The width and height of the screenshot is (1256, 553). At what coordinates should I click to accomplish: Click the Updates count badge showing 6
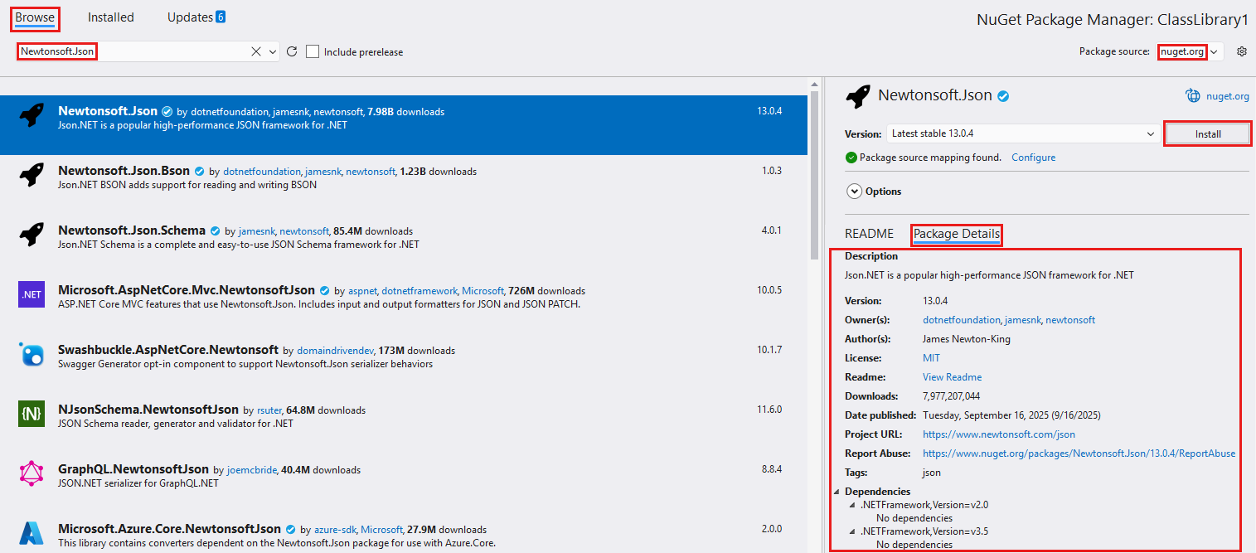tap(220, 17)
